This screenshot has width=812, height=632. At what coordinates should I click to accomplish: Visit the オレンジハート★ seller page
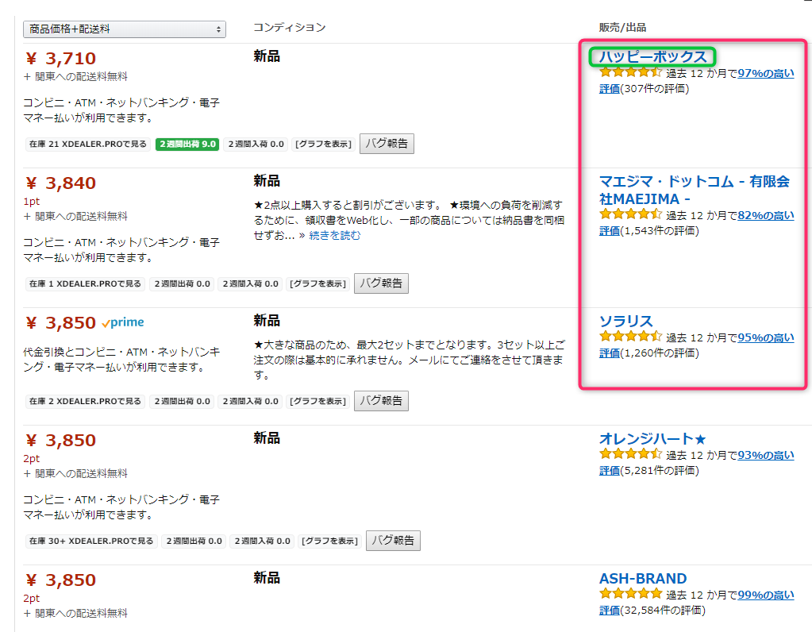click(652, 439)
